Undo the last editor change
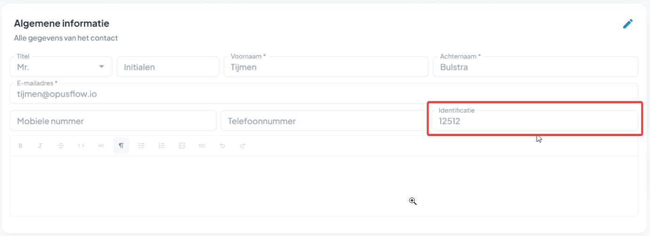Viewport: 650px width, 236px height. (222, 146)
